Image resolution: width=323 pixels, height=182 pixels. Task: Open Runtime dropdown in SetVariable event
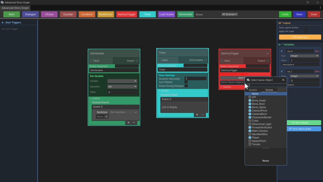(x=102, y=112)
